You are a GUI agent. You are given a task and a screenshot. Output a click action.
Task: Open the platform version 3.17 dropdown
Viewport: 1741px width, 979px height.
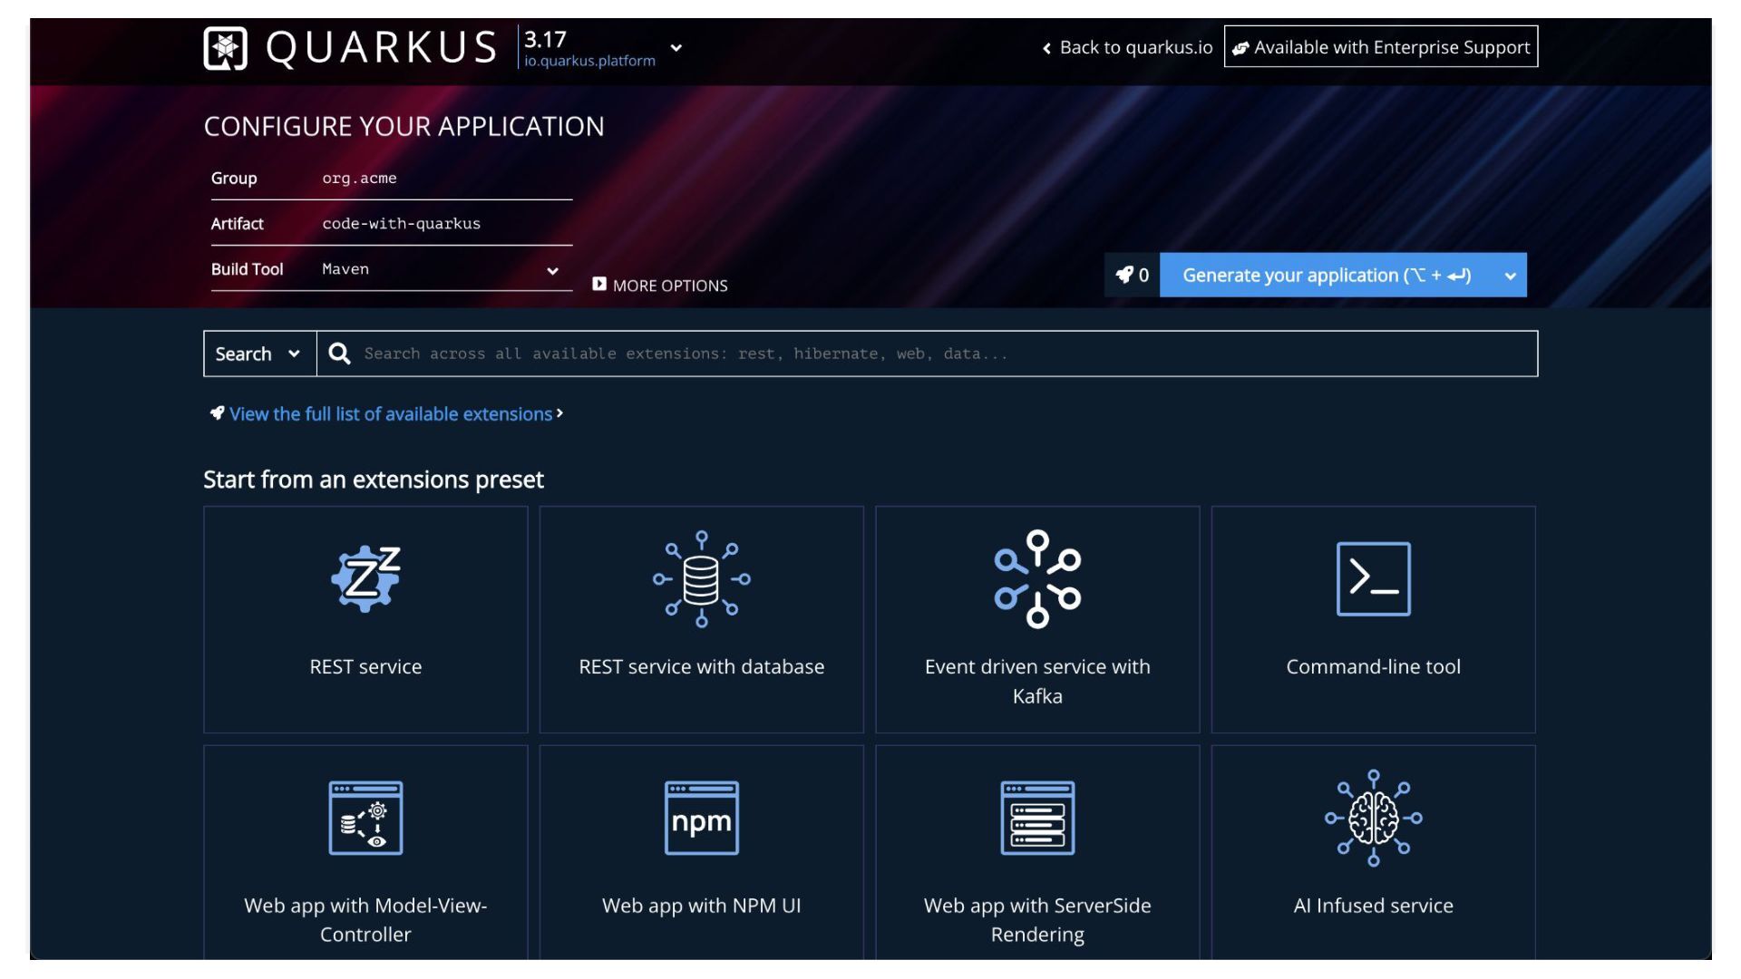[x=676, y=48]
